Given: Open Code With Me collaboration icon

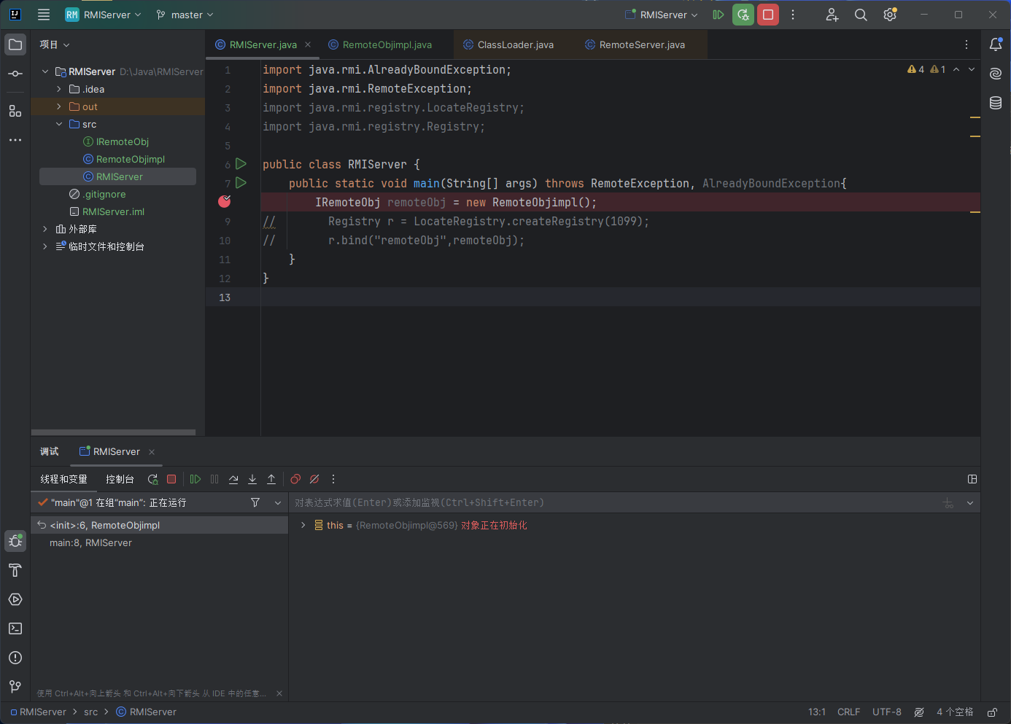Looking at the screenshot, I should (x=832, y=15).
